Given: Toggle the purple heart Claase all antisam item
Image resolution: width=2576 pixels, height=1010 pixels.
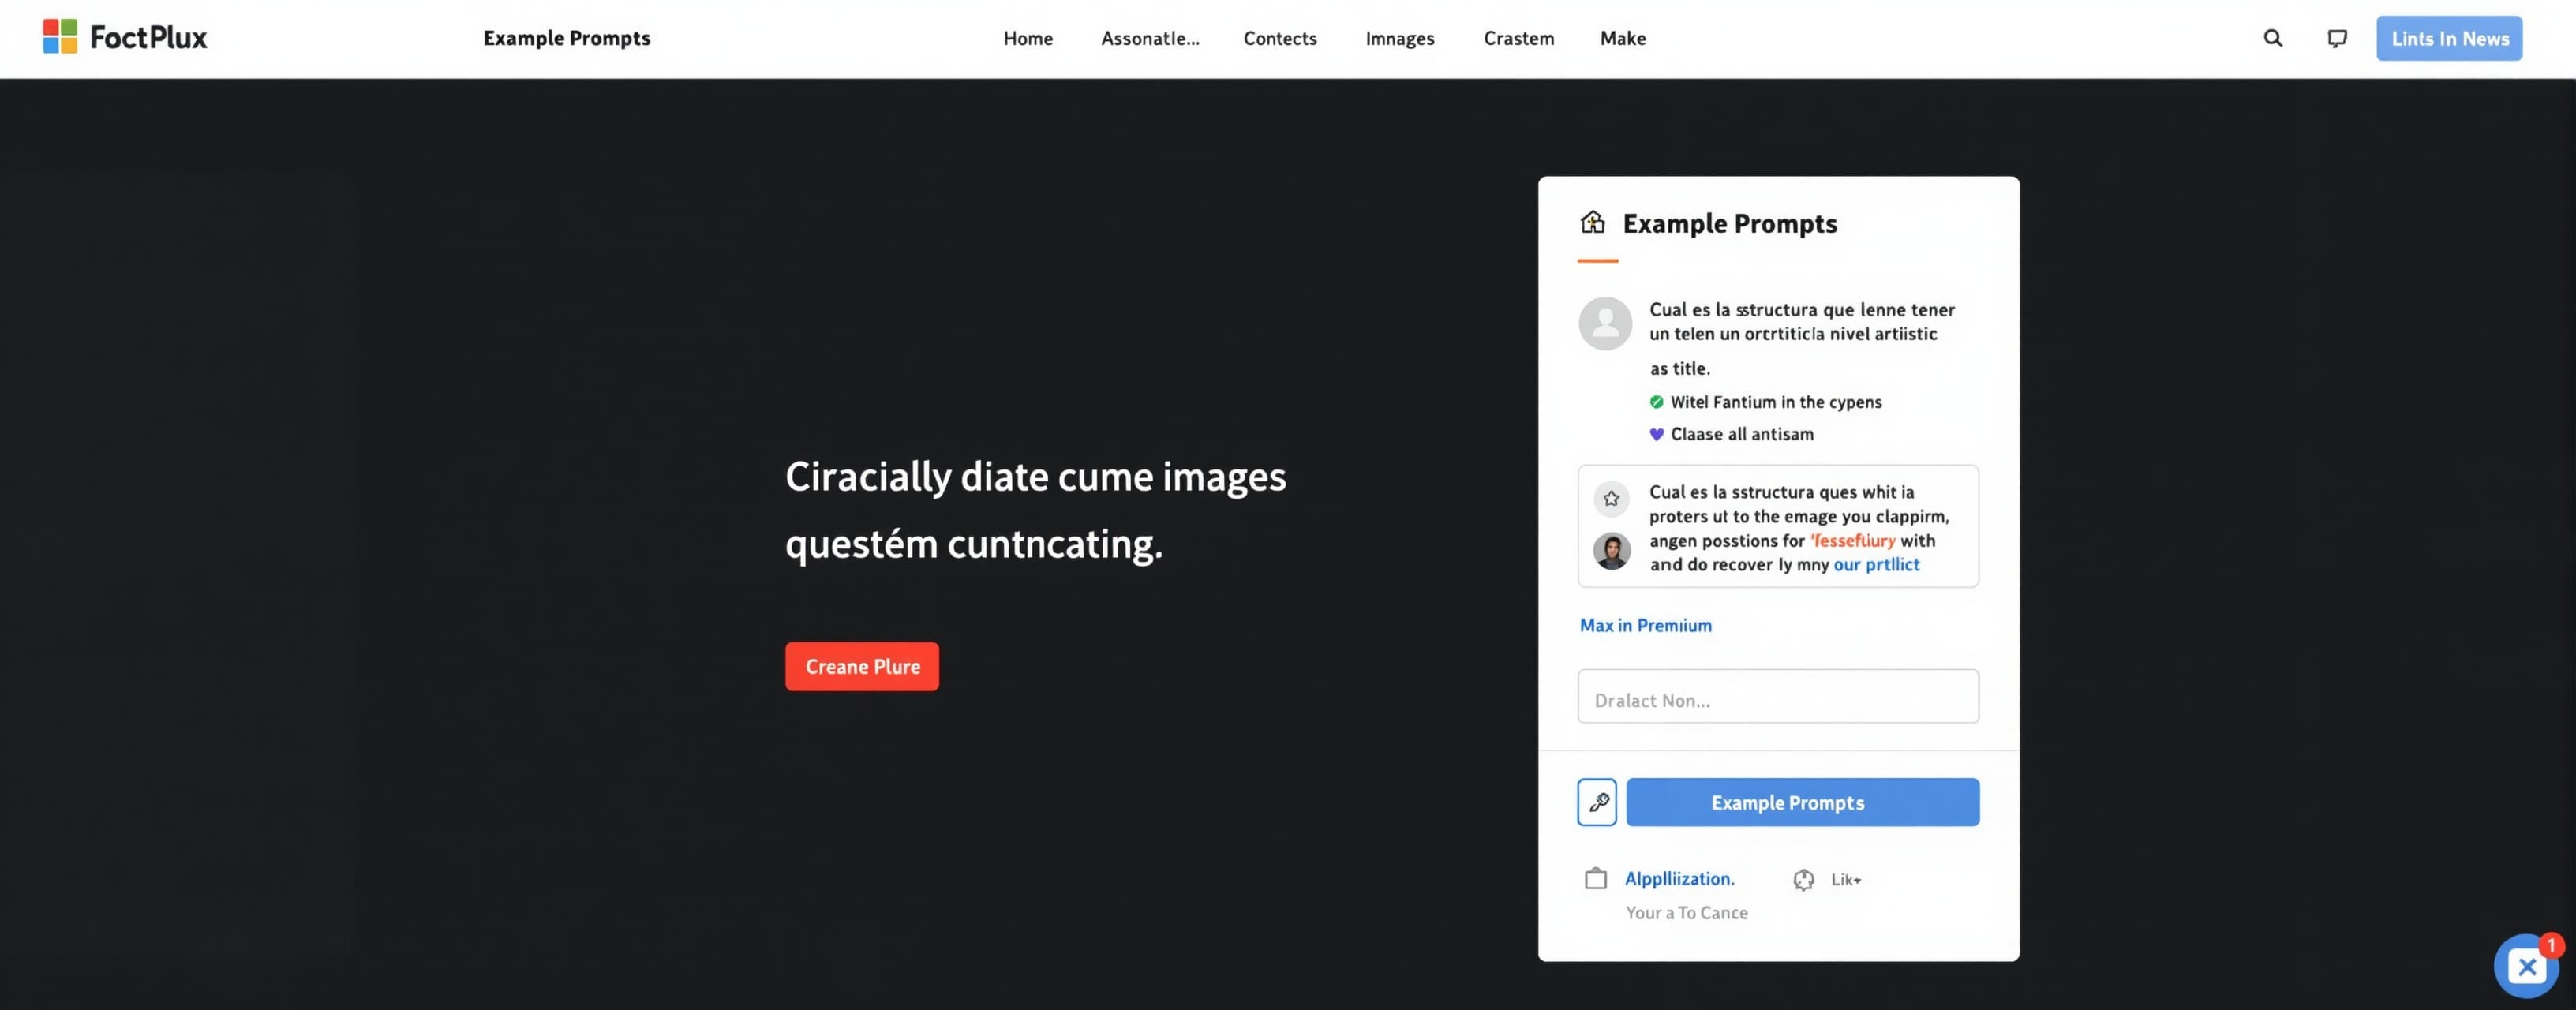Looking at the screenshot, I should pos(1731,434).
